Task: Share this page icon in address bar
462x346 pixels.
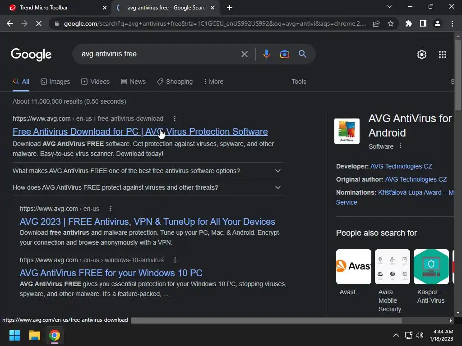Action: point(376,23)
